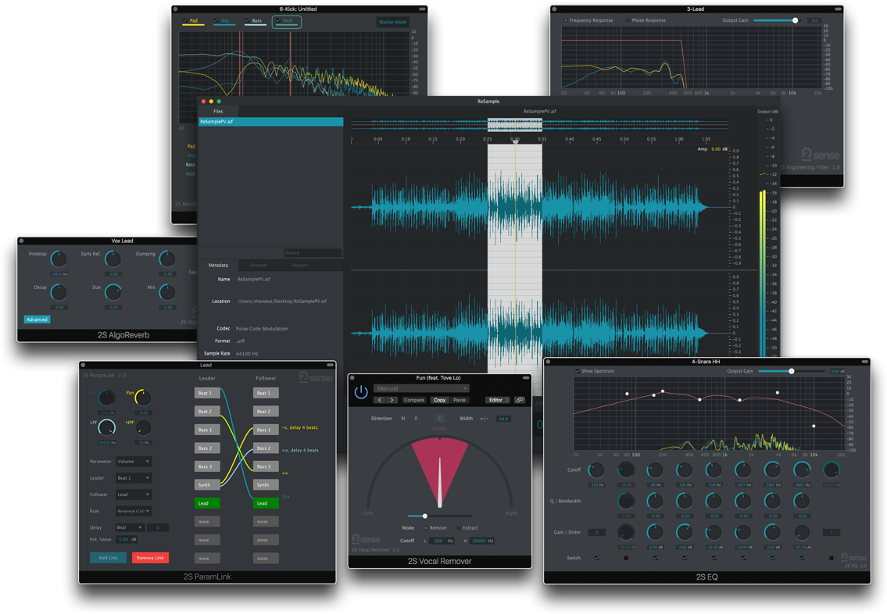
Task: Click the LPF knob in ParamLink
Action: [107, 427]
